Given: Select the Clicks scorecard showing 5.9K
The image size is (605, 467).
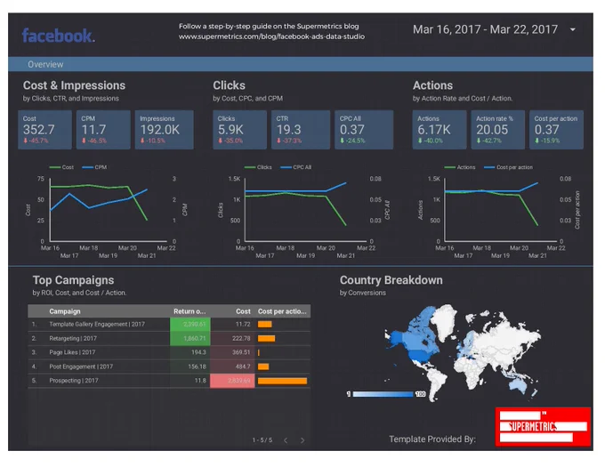Looking at the screenshot, I should click(x=239, y=130).
